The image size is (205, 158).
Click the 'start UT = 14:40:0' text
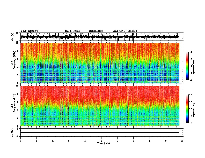pos(125,31)
